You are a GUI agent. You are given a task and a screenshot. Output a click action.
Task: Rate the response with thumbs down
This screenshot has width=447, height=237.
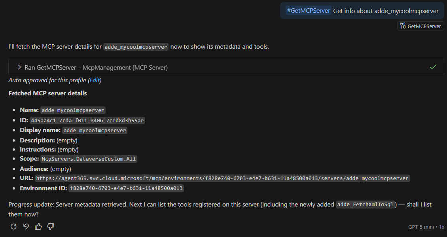[x=50, y=226]
